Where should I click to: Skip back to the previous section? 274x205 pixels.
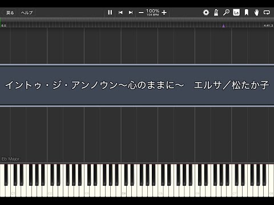click(x=120, y=13)
